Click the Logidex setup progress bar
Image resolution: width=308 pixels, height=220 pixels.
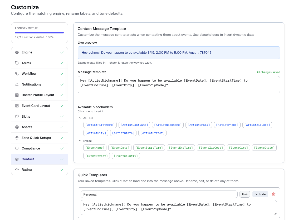(39, 33)
